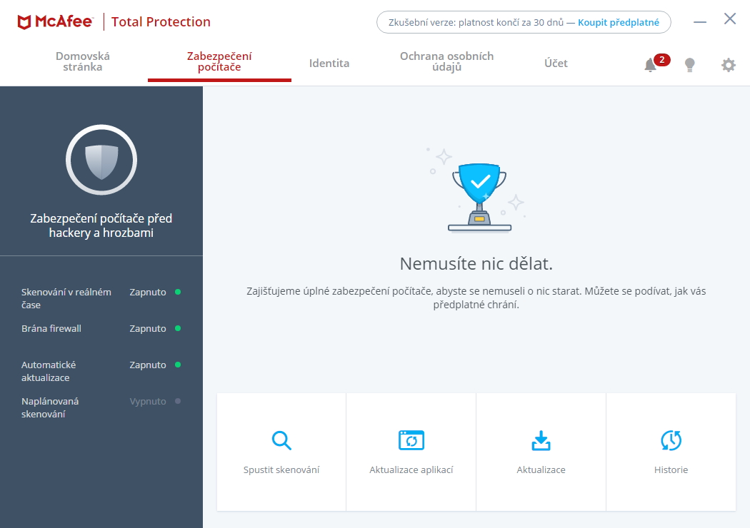Open the Brána firewall setting
The image size is (750, 528).
click(101, 328)
